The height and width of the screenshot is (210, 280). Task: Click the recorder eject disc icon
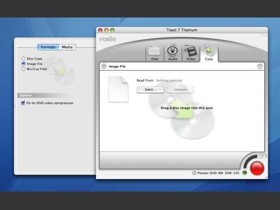[x=194, y=173]
